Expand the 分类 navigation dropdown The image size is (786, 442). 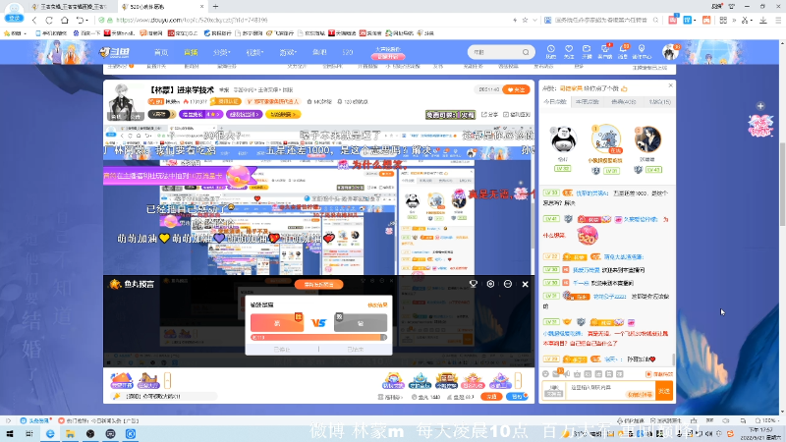click(221, 52)
